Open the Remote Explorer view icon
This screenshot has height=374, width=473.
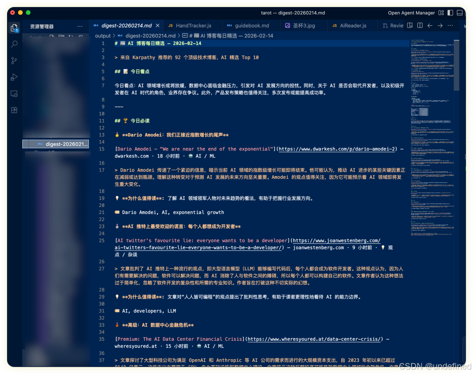point(14,94)
